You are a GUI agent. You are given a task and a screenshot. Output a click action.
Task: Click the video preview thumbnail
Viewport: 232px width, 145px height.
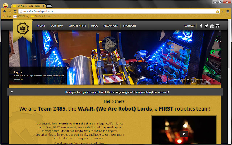pos(184,130)
